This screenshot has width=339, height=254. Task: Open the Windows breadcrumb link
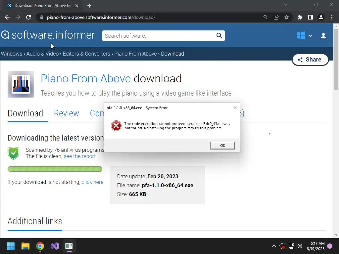[12, 54]
